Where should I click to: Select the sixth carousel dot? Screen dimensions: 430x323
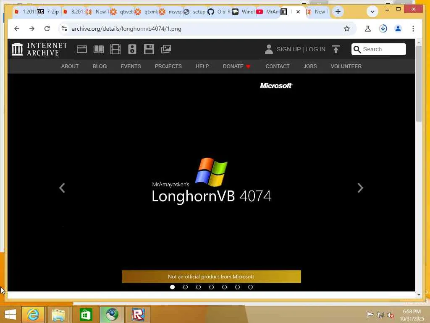238,287
